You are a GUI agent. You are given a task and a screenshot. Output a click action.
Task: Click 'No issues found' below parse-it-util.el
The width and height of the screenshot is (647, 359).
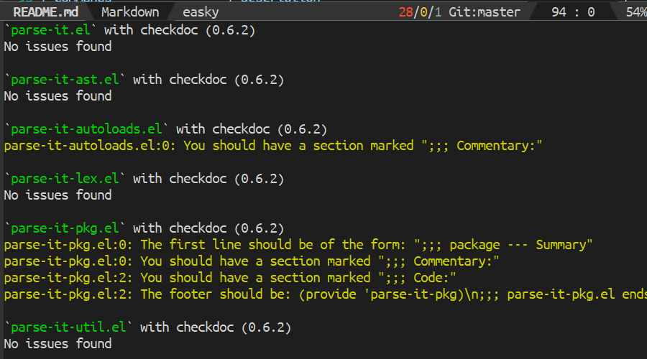[58, 343]
